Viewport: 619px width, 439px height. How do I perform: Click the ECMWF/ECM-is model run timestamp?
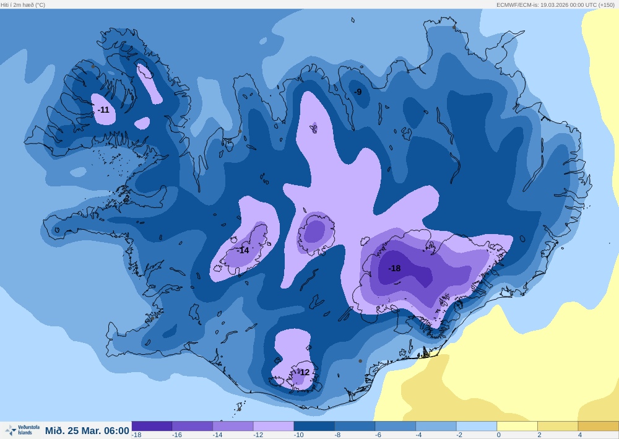[x=555, y=5]
